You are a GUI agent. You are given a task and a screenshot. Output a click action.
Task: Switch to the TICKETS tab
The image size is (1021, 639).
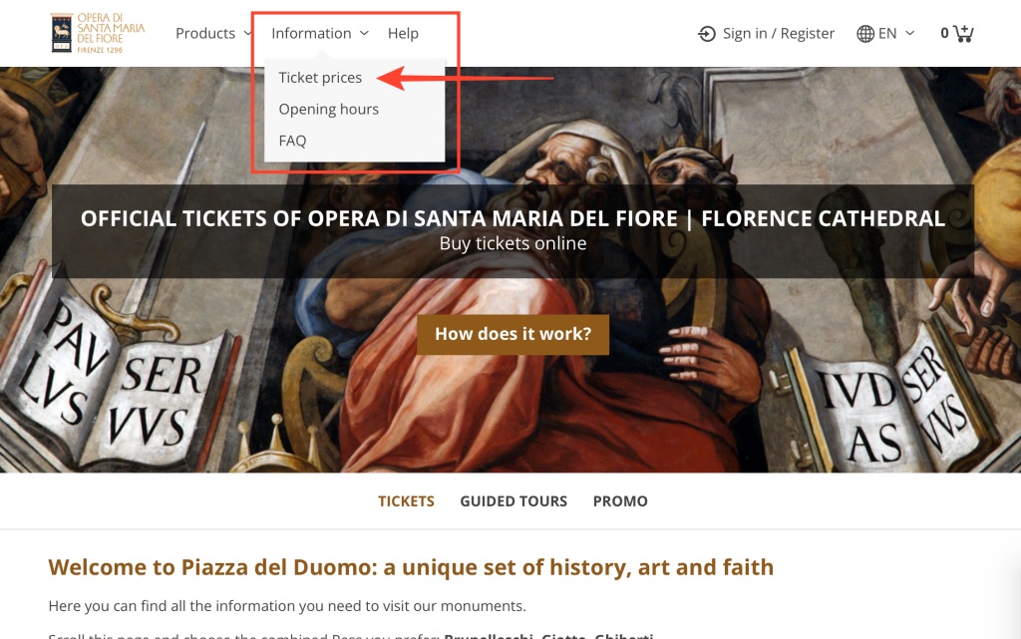point(407,501)
